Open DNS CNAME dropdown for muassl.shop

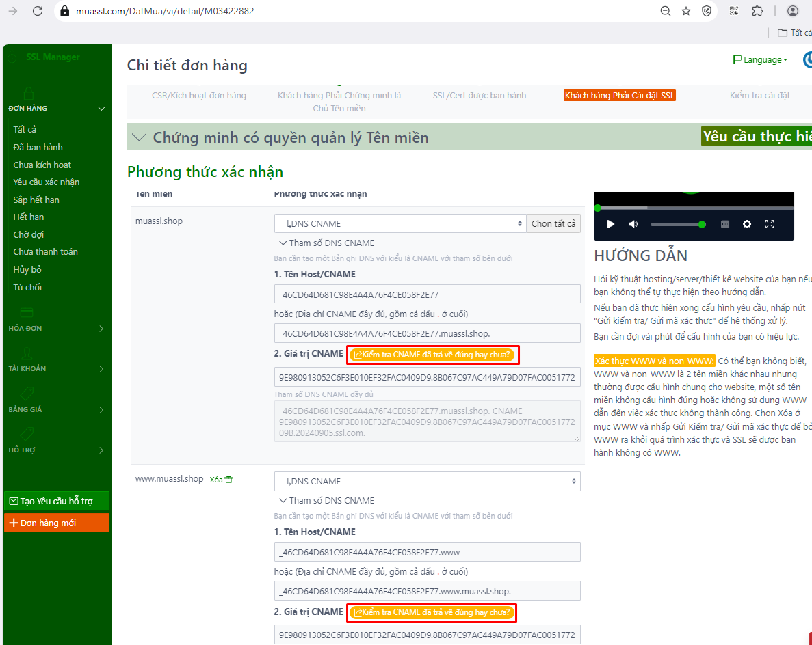(400, 223)
